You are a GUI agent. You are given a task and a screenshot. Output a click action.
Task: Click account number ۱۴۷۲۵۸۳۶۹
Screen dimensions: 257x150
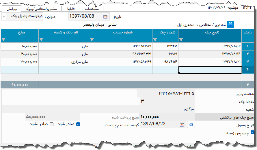pyautogui.click(x=121, y=62)
